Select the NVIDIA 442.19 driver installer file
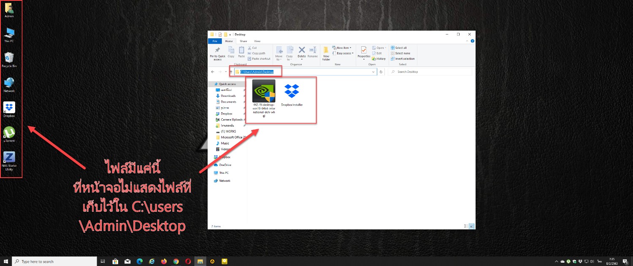633x266 pixels. pyautogui.click(x=264, y=98)
